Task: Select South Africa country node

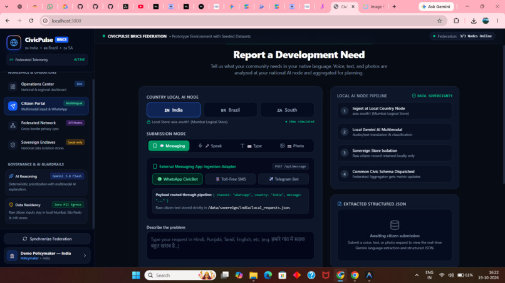Action: [287, 110]
